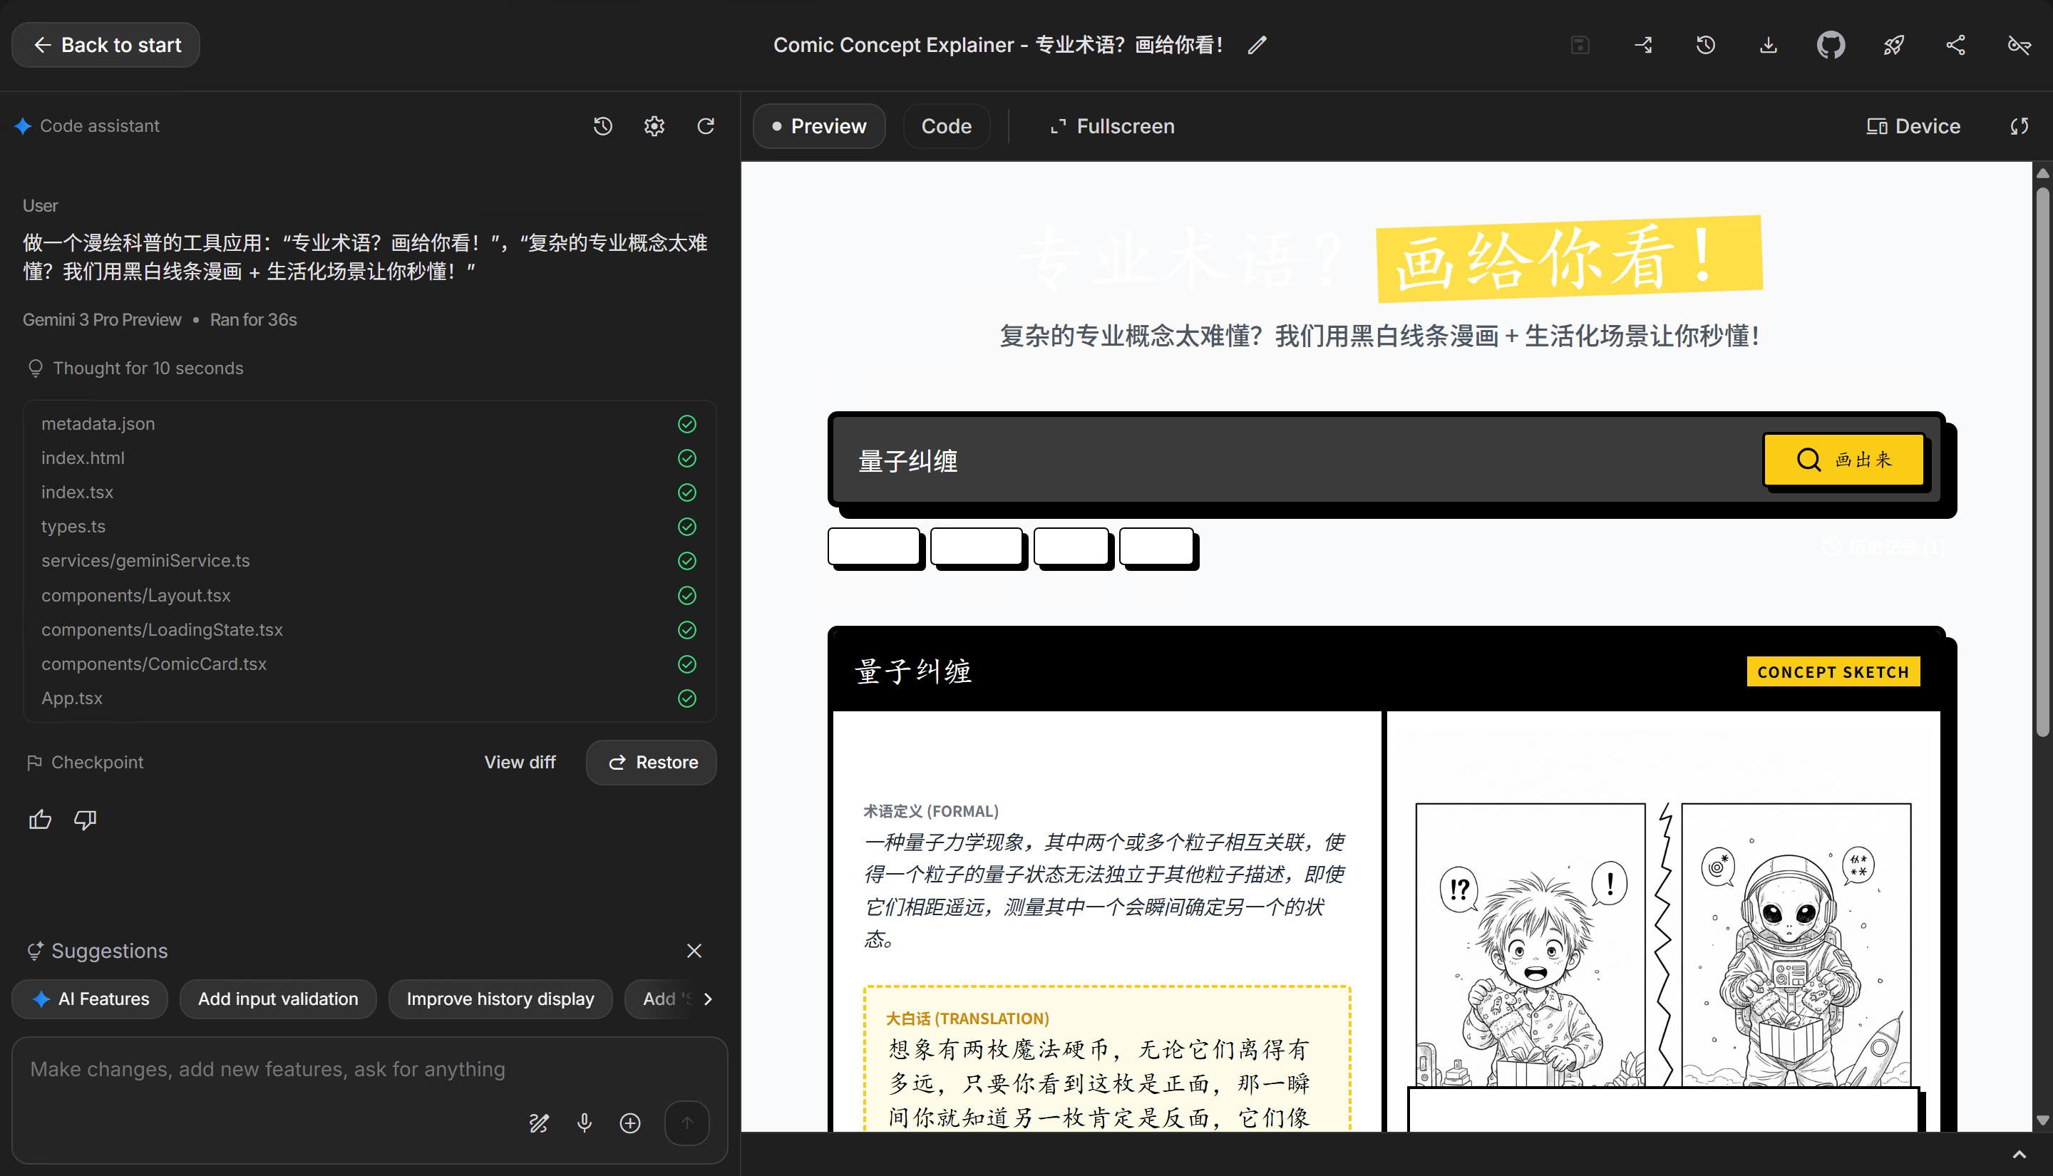Edit the app title with pencil icon
Image resolution: width=2053 pixels, height=1176 pixels.
point(1257,45)
